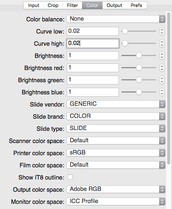Change the Printer color space dropdown
Image resolution: width=172 pixels, height=209 pixels.
pos(116,153)
